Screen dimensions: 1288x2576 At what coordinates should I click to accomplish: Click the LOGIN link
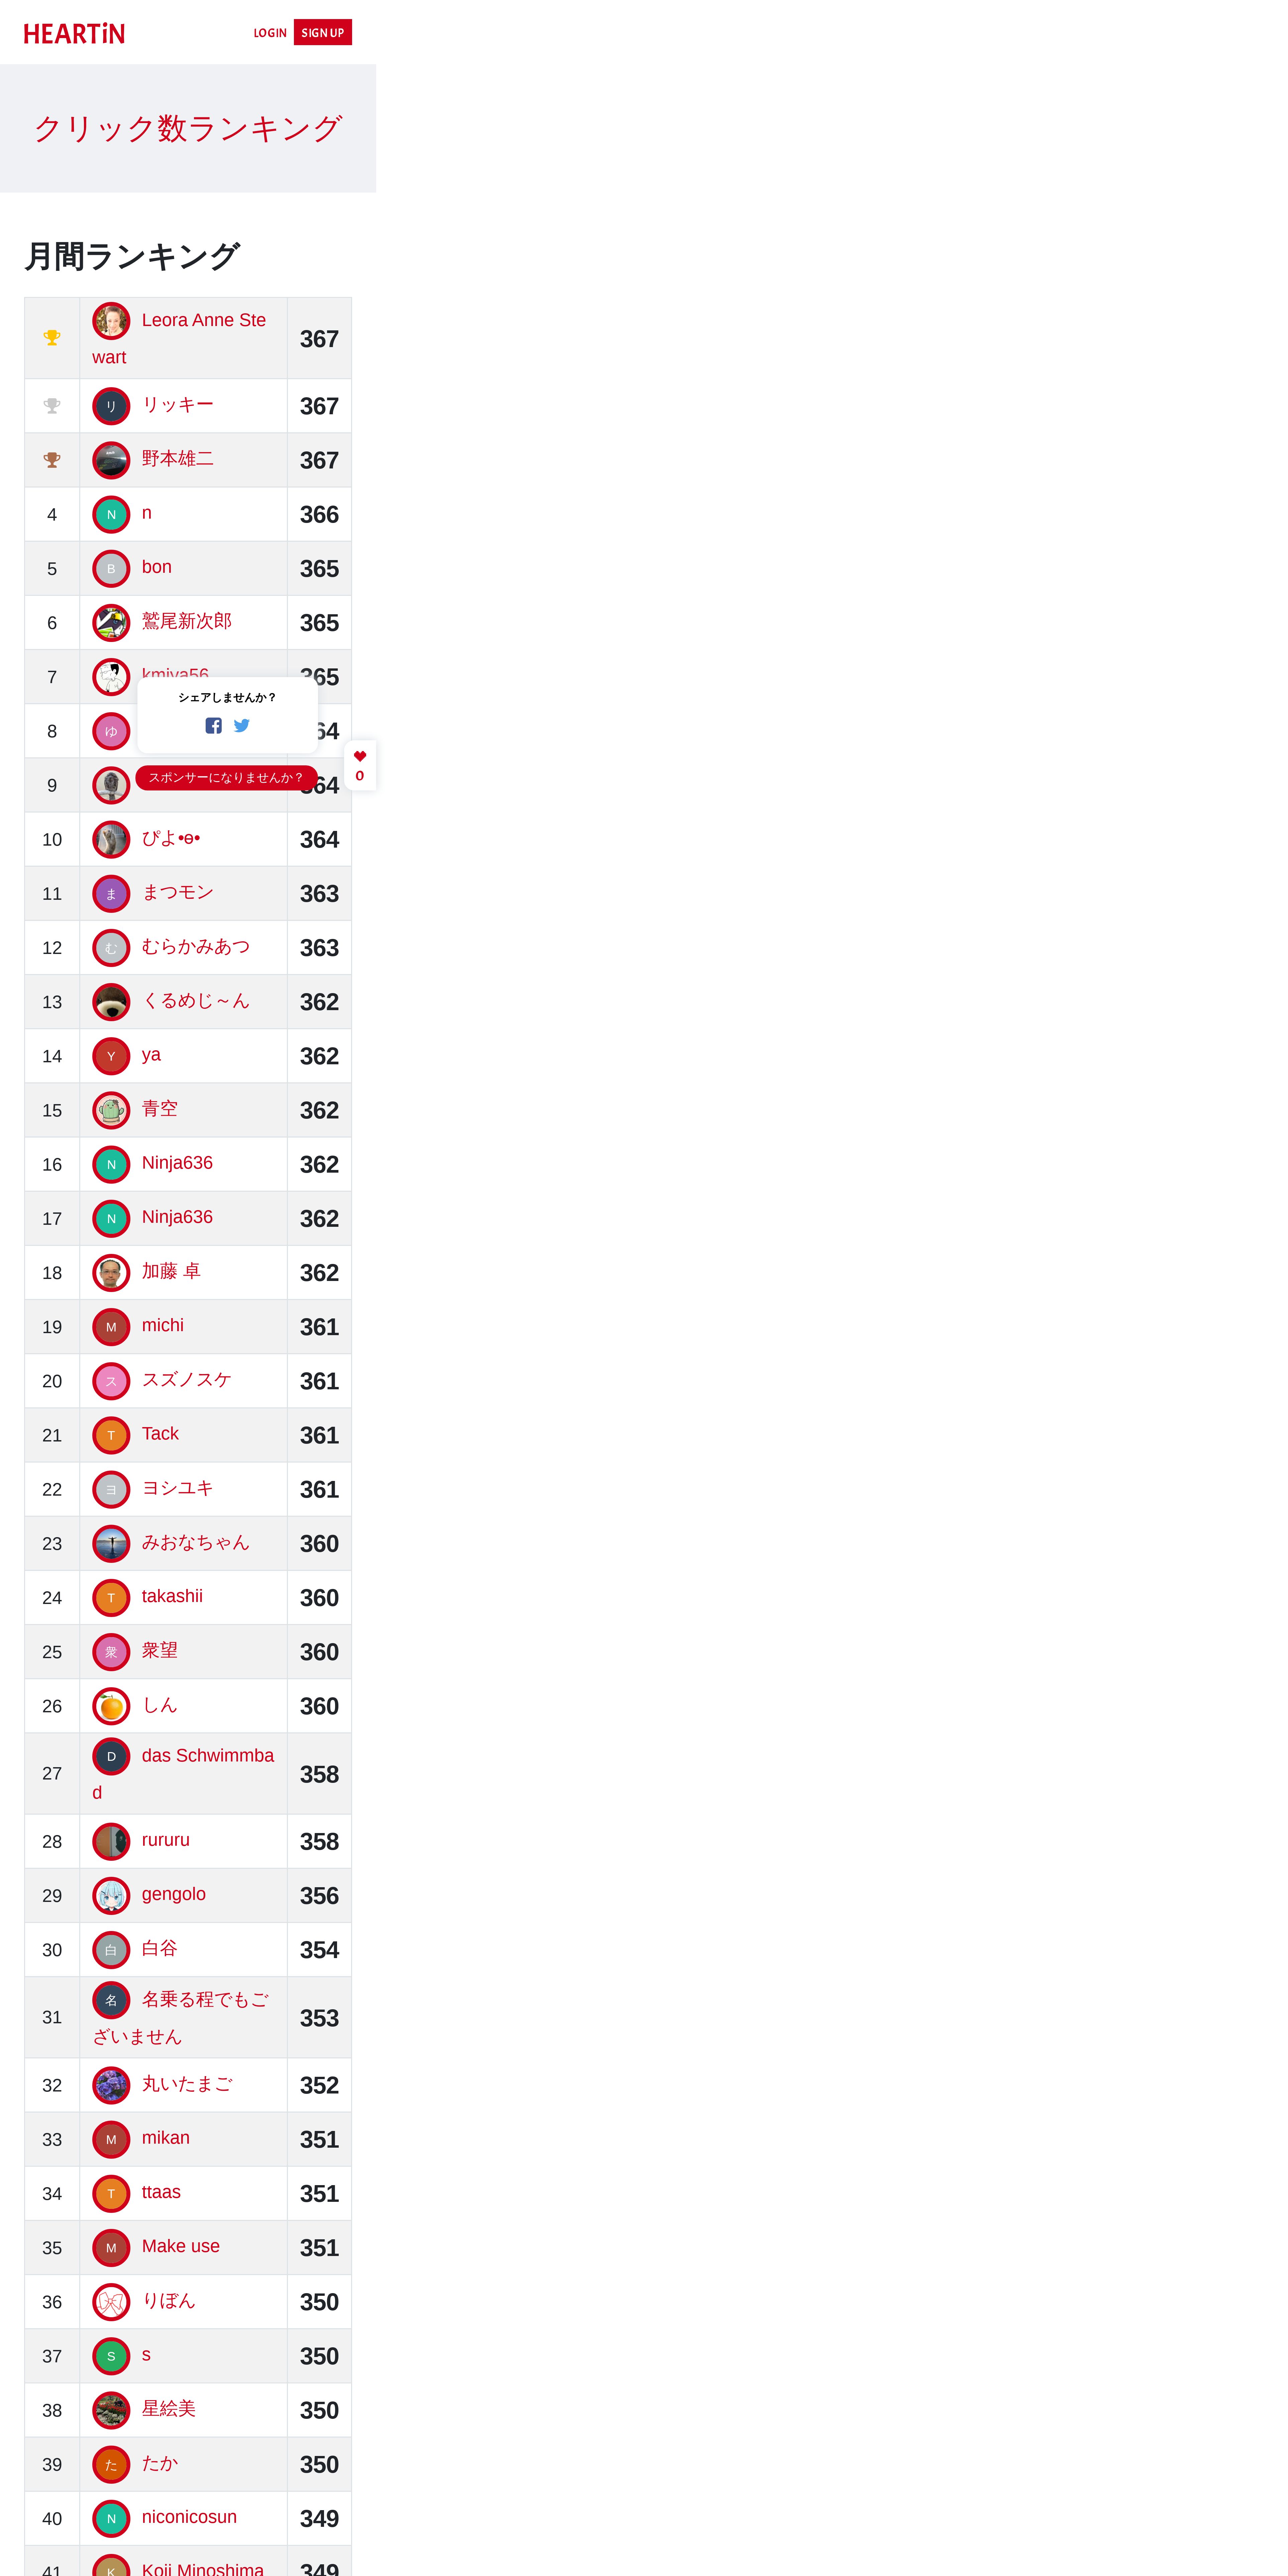(270, 33)
